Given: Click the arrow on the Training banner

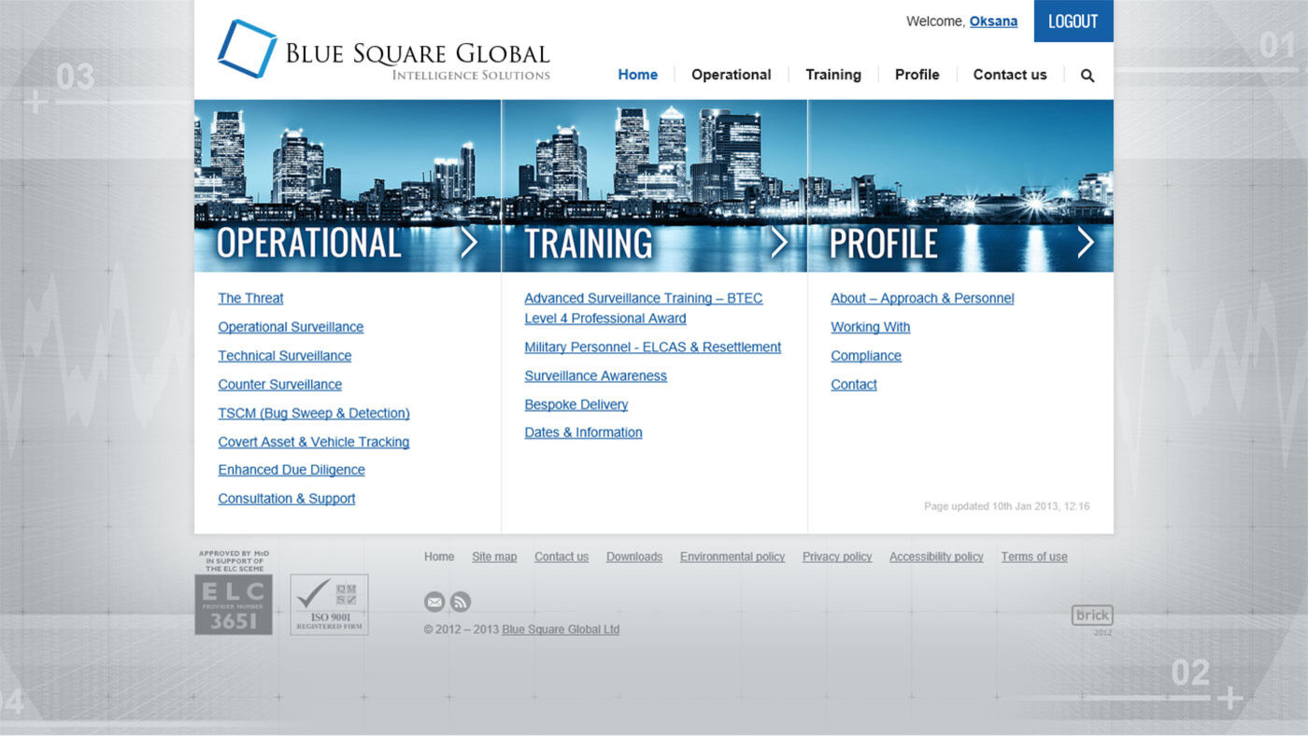Looking at the screenshot, I should [778, 243].
